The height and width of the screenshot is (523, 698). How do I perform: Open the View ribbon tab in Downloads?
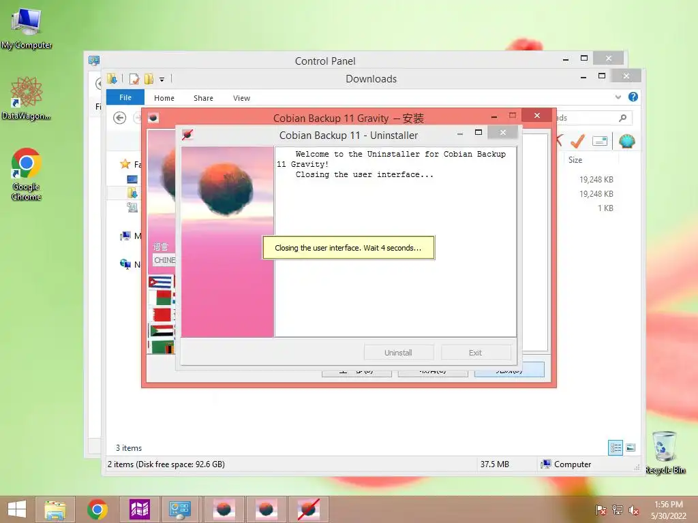[x=242, y=98]
